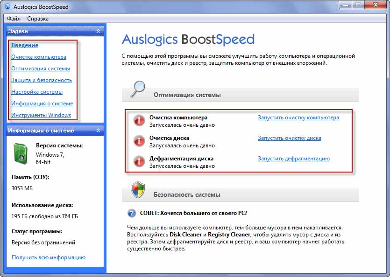This screenshot has height=277, width=390.
Task: Open the Файл menu
Action: click(x=14, y=19)
